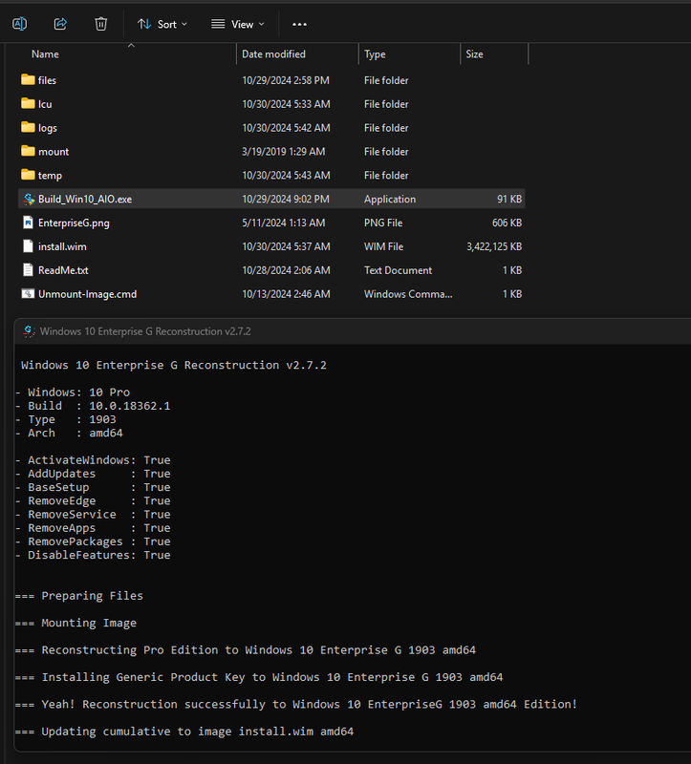The image size is (691, 764).
Task: Click the Build_Win10_AIO.exe application icon
Action: [x=29, y=199]
